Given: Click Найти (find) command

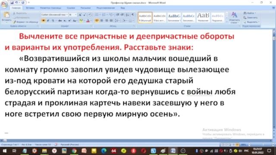Looking at the screenshot, I should tap(249, 13).
